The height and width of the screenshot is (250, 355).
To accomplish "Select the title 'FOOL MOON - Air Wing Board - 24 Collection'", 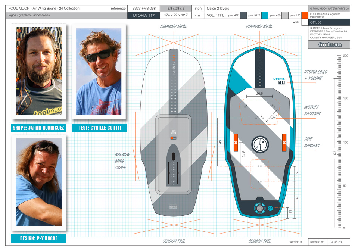I will point(44,8).
